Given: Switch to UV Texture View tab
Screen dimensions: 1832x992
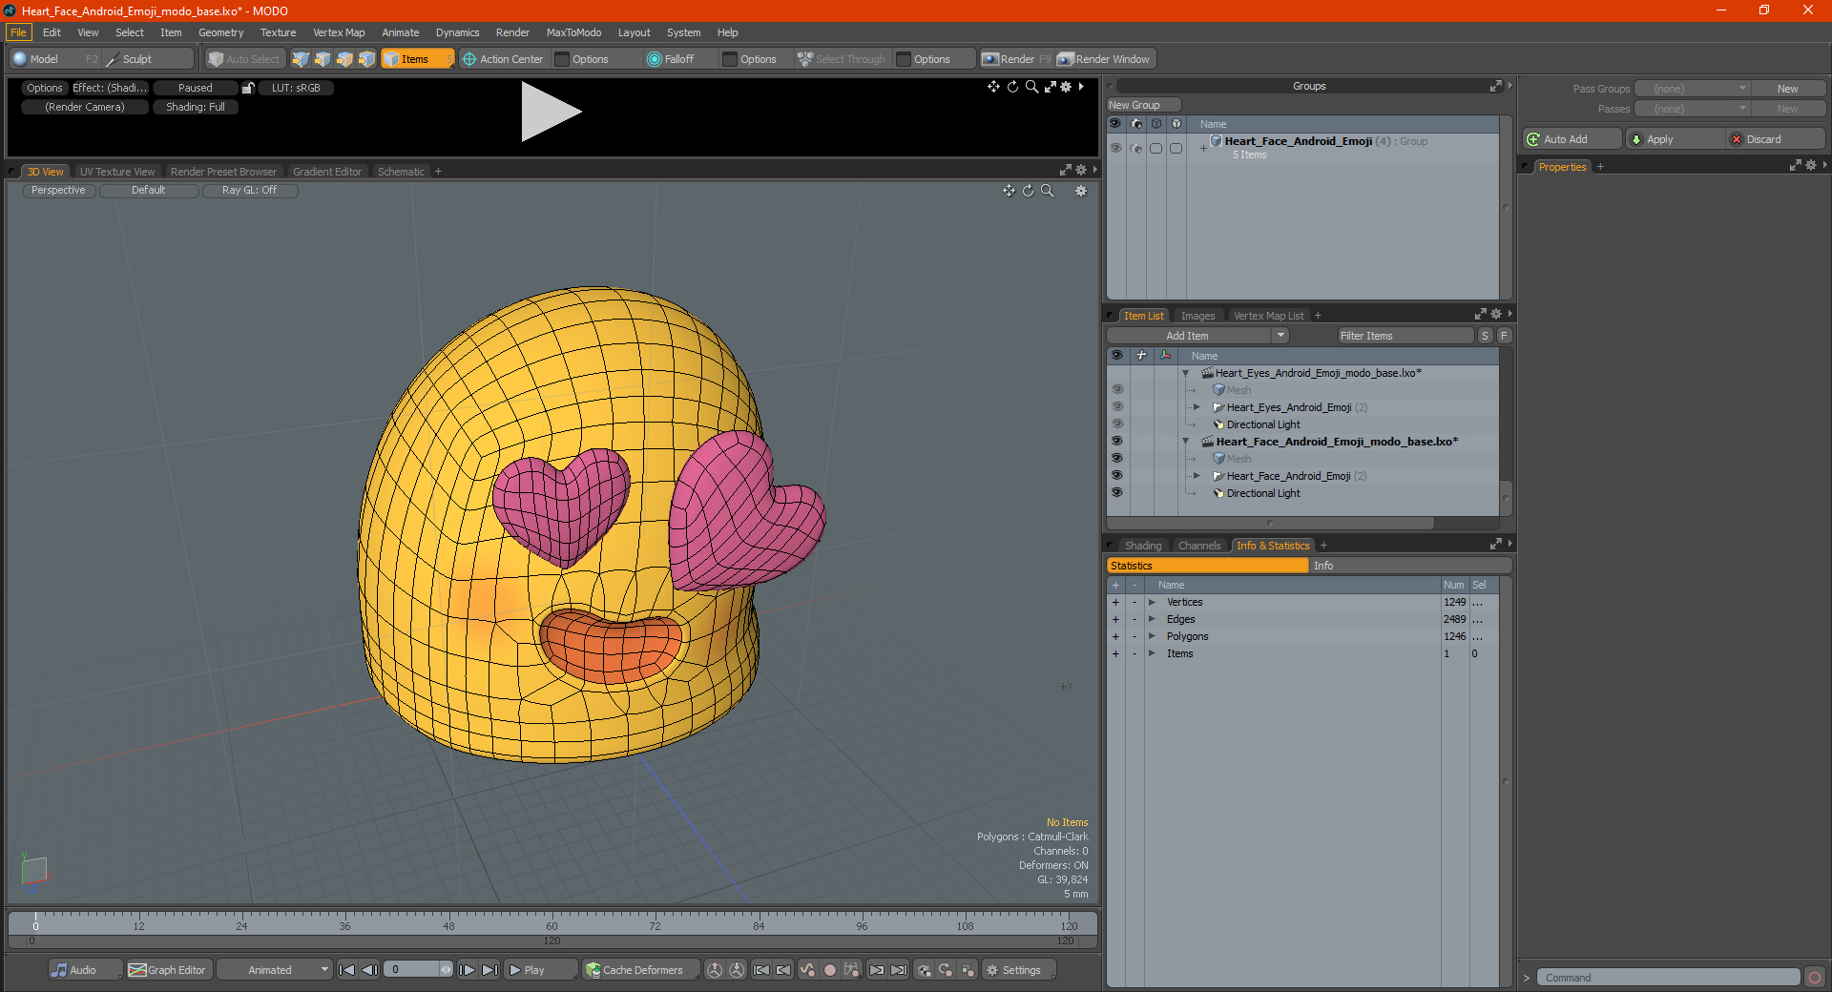Looking at the screenshot, I should tap(117, 172).
